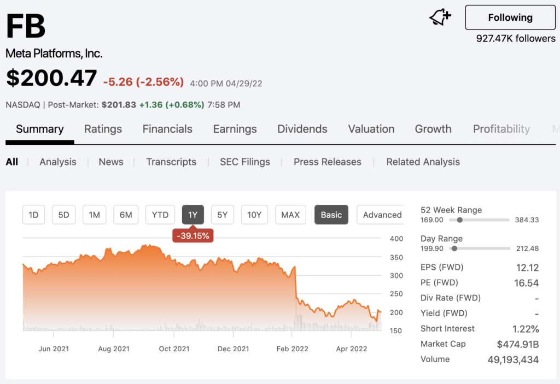Click the FB ticker heading

(x=26, y=26)
